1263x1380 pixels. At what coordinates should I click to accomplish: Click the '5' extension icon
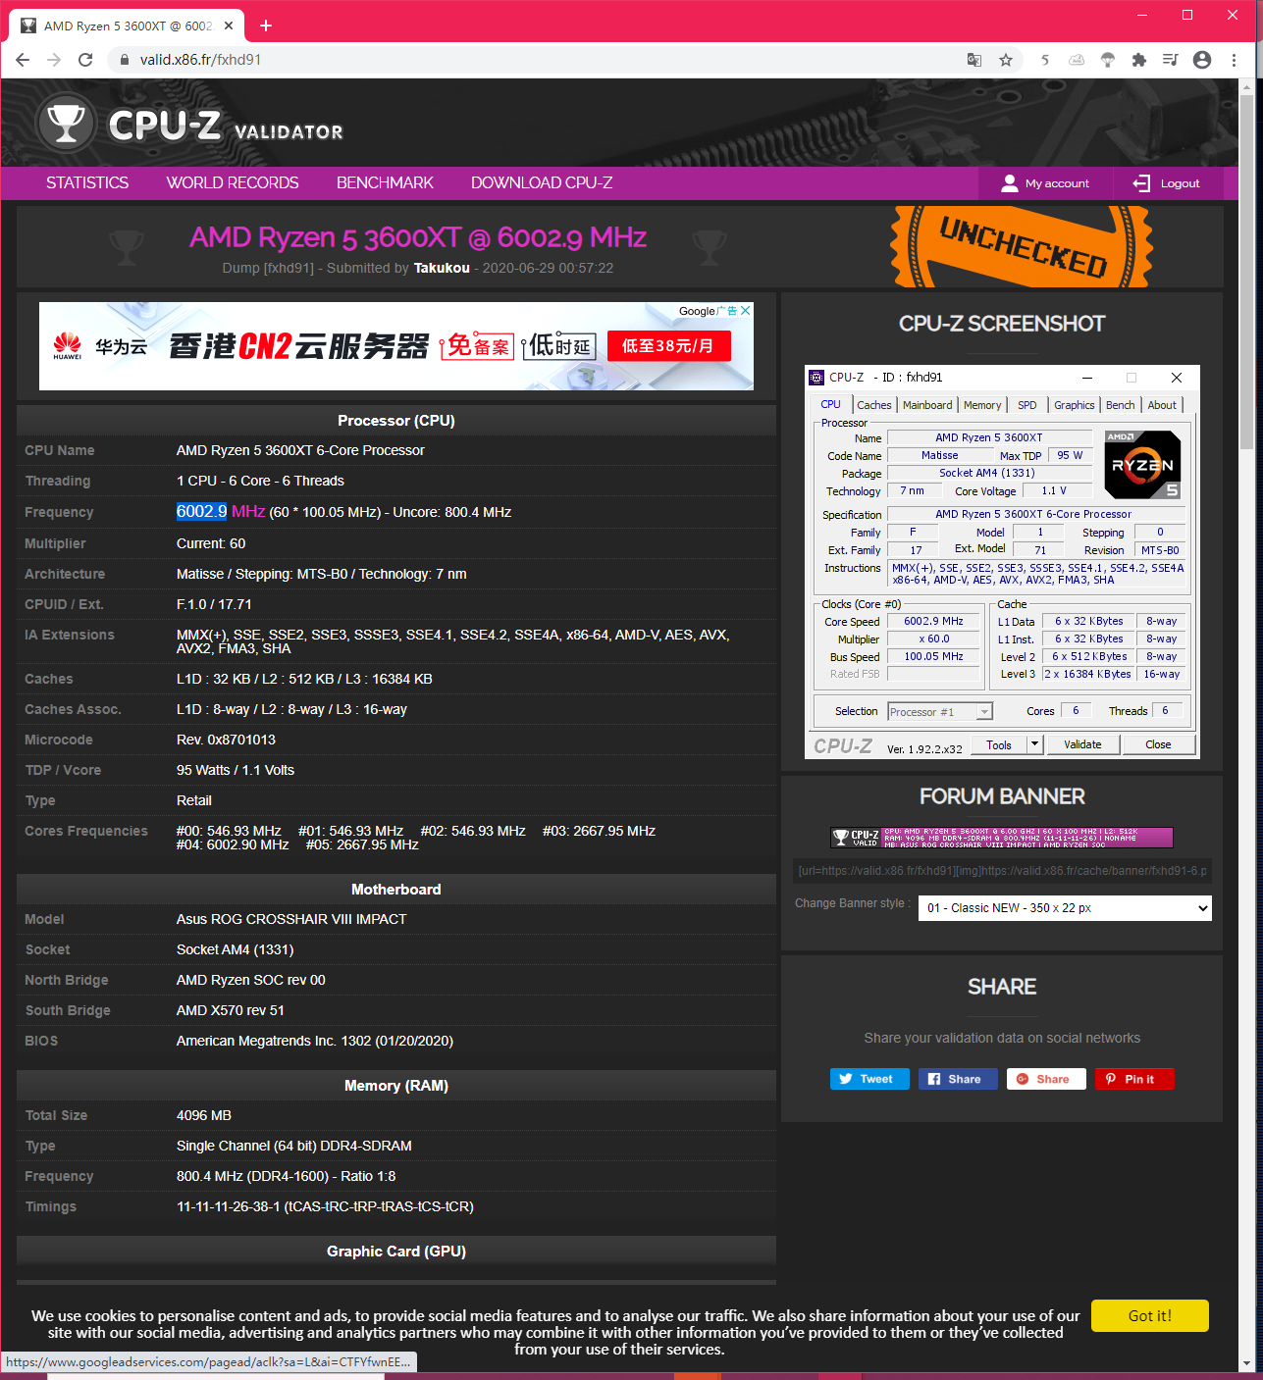tap(1045, 60)
